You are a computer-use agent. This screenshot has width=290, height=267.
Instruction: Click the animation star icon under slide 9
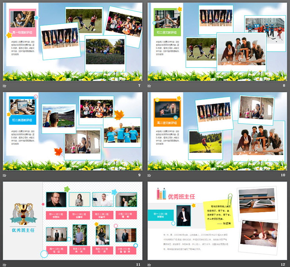tap(5, 175)
